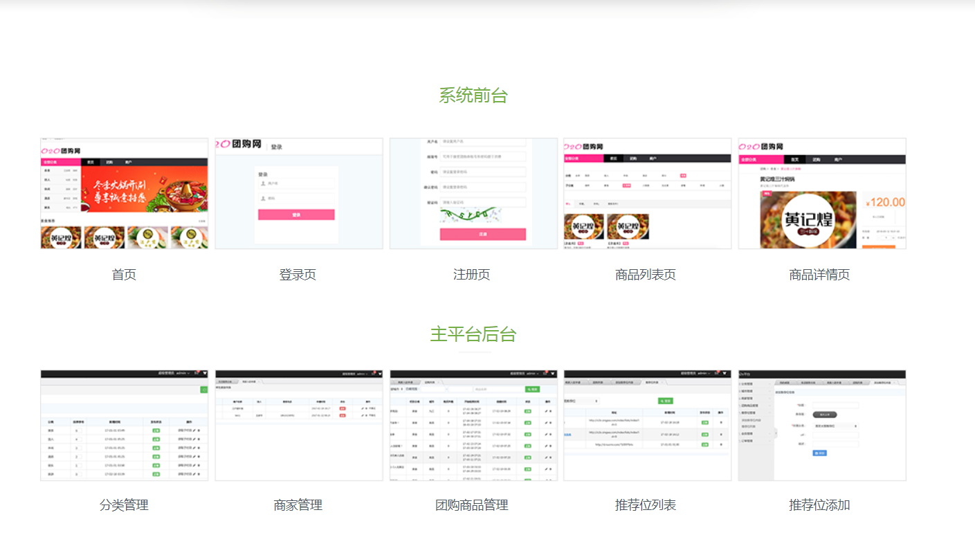Select 团购 in the homepage navigation bar
Screen dimensions: 975x555
(x=111, y=162)
